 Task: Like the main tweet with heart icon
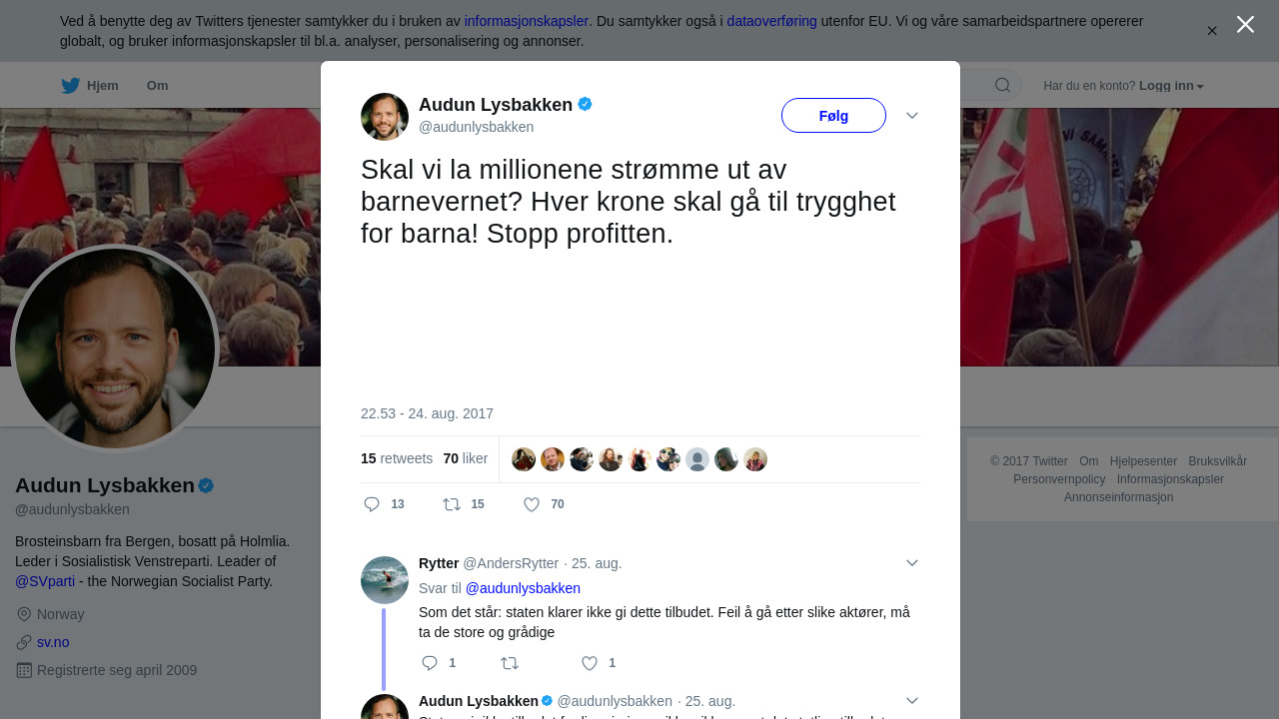pos(532,504)
